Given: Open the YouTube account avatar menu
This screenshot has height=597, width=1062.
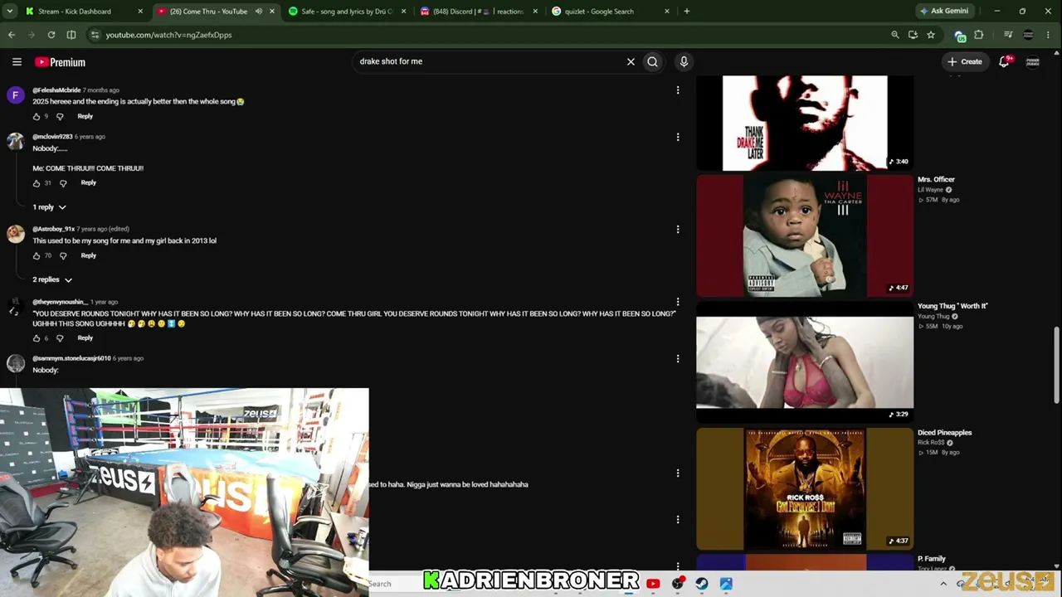Looking at the screenshot, I should point(1033,61).
